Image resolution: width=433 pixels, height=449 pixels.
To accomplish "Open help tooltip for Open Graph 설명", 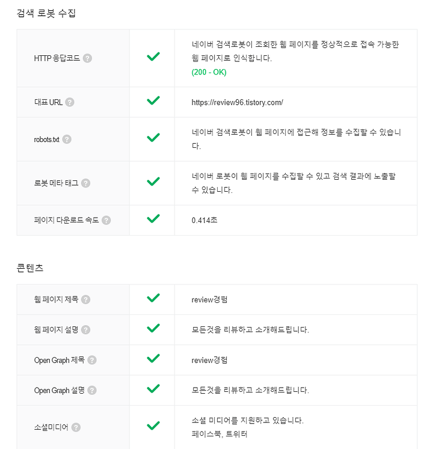I will click(x=92, y=390).
